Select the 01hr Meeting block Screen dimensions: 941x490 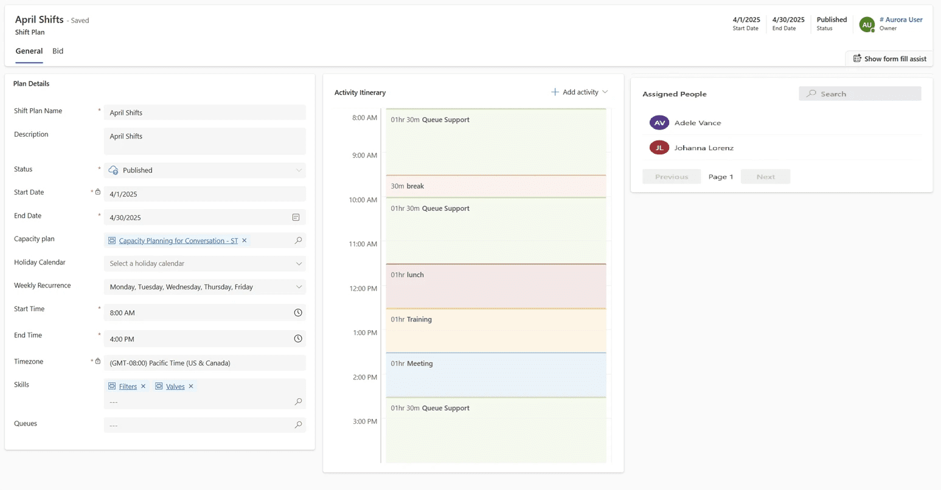tap(496, 374)
